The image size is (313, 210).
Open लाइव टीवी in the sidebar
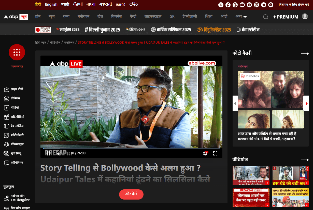(14, 89)
